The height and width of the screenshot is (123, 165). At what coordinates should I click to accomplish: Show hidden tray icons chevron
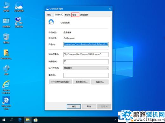(x=115, y=120)
